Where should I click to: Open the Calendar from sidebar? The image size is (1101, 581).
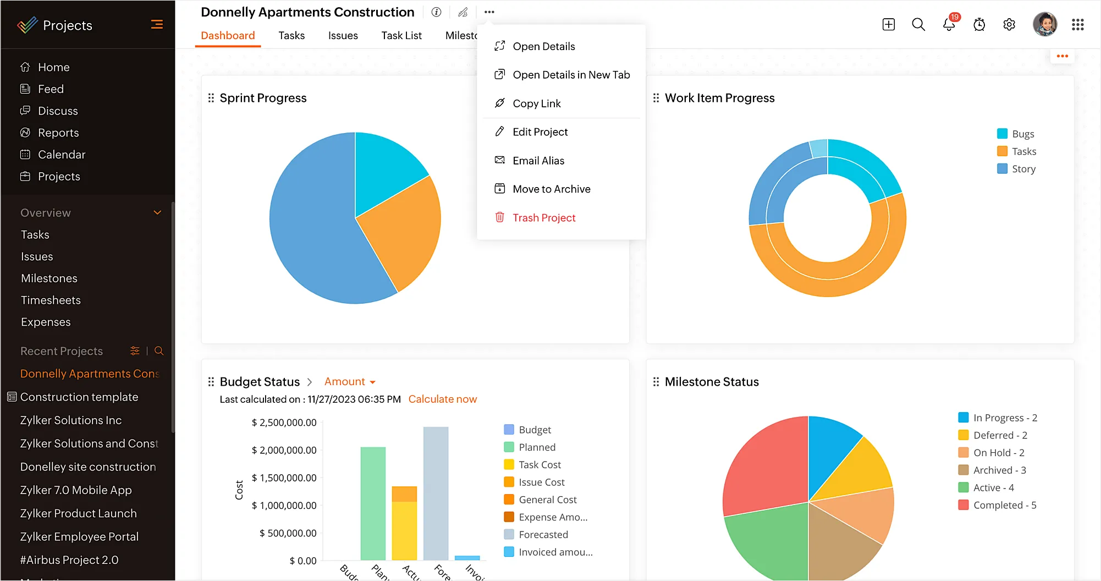tap(60, 155)
